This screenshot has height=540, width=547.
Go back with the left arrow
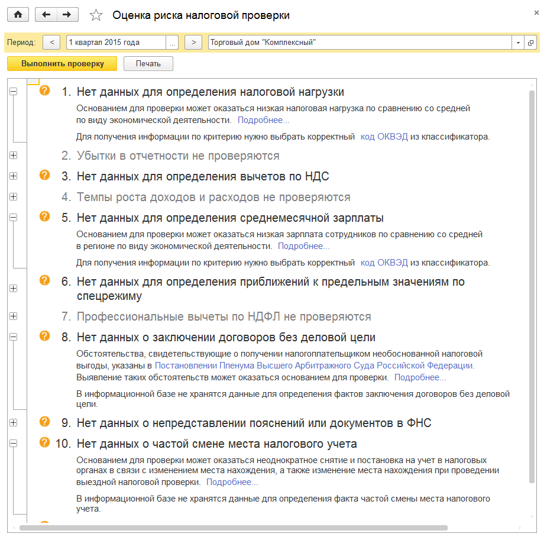[46, 15]
